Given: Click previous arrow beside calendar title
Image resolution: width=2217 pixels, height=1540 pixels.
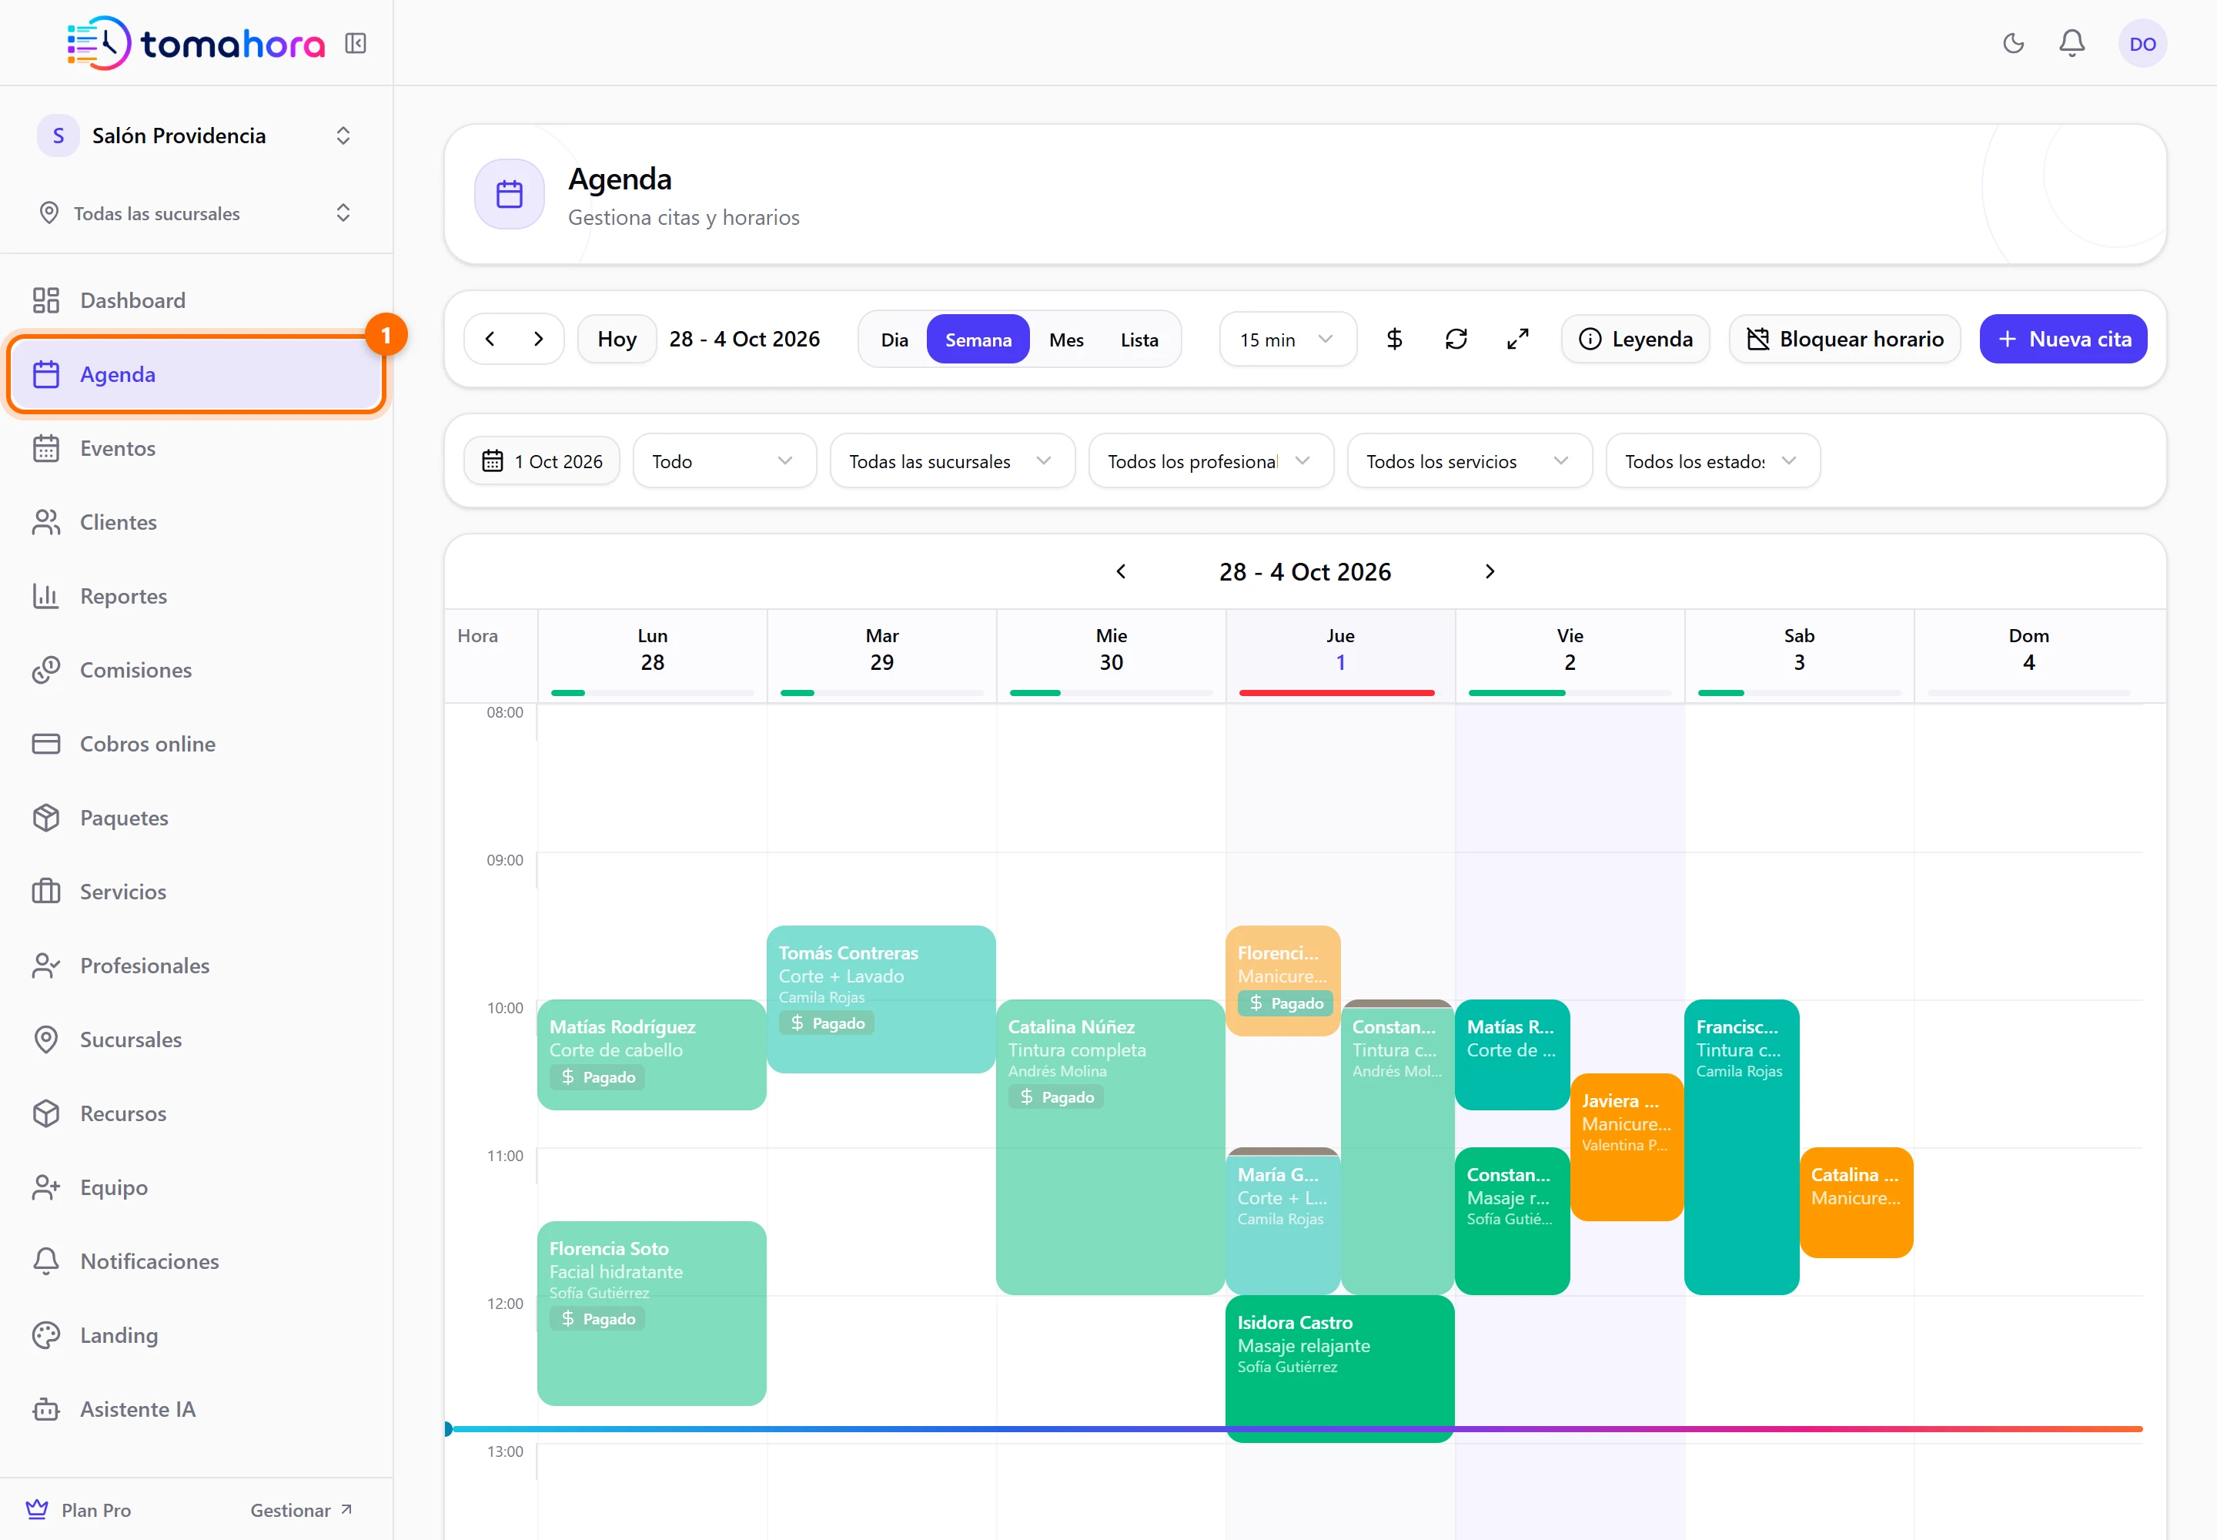Looking at the screenshot, I should [1121, 571].
